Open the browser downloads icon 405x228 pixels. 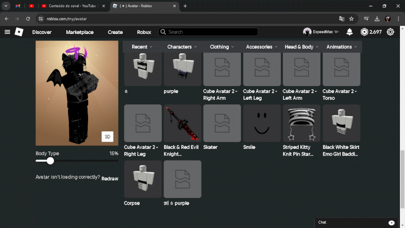coord(377,19)
